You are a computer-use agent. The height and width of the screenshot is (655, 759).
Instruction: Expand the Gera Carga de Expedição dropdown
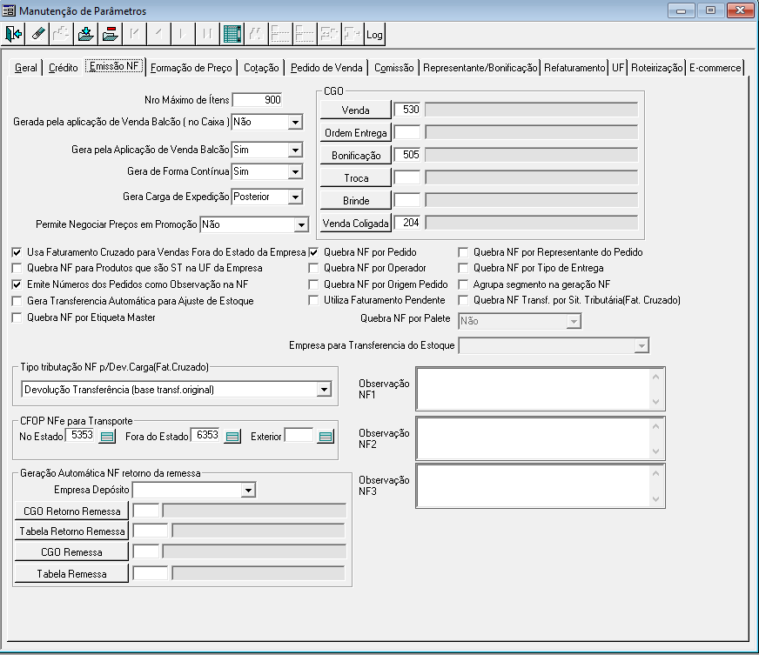[x=295, y=197]
